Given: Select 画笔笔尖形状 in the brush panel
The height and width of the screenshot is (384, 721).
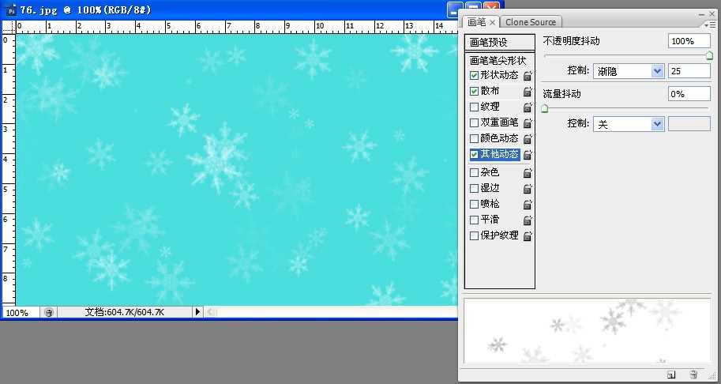Looking at the screenshot, I should click(x=498, y=61).
